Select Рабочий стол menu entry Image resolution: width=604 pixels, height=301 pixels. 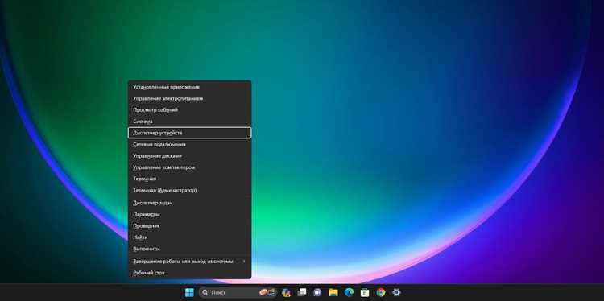[189, 273]
